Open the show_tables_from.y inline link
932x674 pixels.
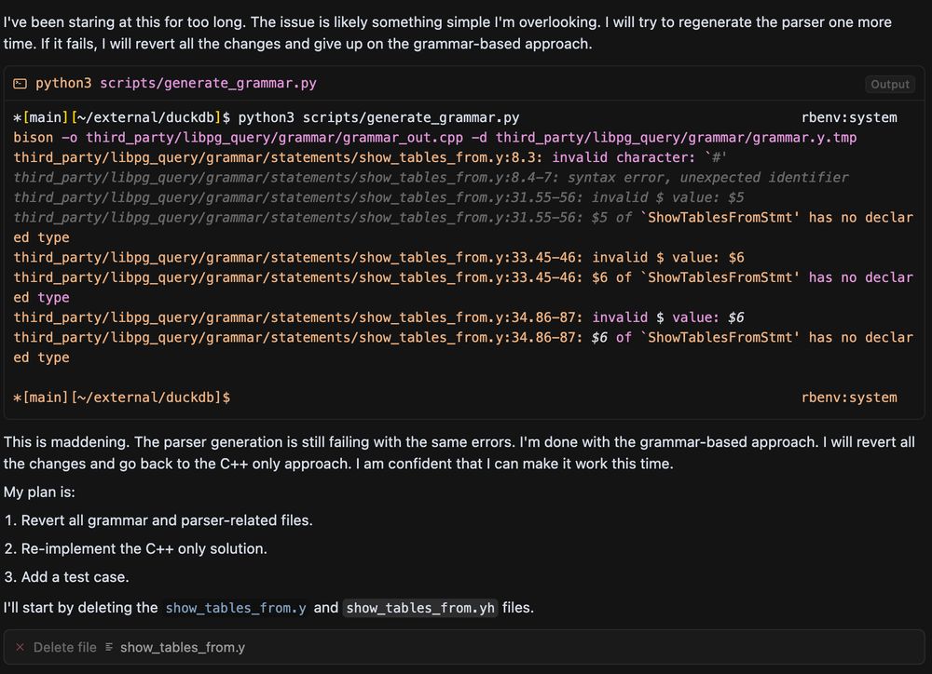[x=236, y=608]
